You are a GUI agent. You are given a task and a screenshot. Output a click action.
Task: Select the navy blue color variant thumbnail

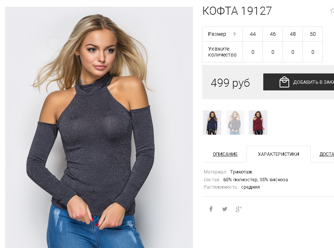[212, 123]
